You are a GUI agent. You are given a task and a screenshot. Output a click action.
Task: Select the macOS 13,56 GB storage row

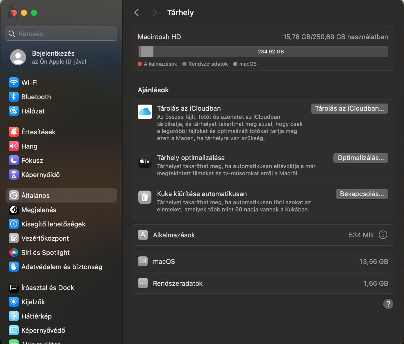pyautogui.click(x=263, y=262)
